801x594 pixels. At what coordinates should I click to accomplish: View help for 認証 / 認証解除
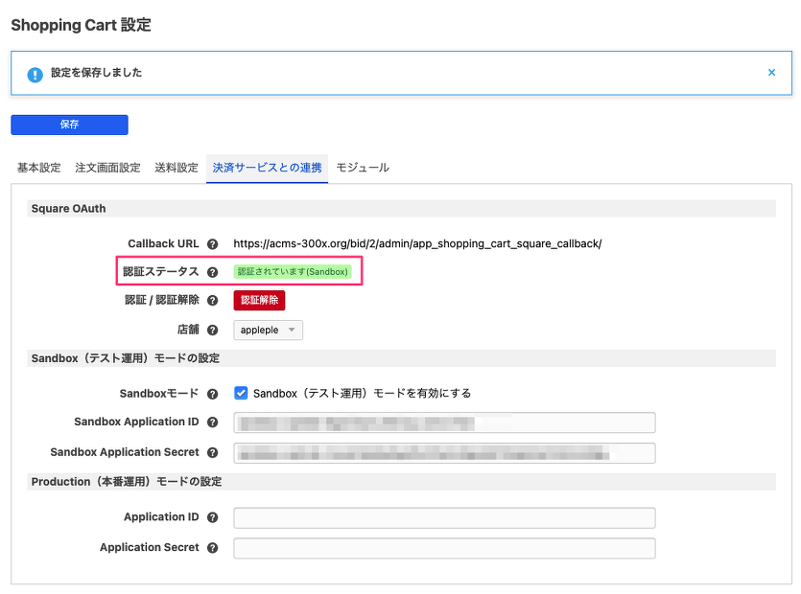tap(212, 300)
